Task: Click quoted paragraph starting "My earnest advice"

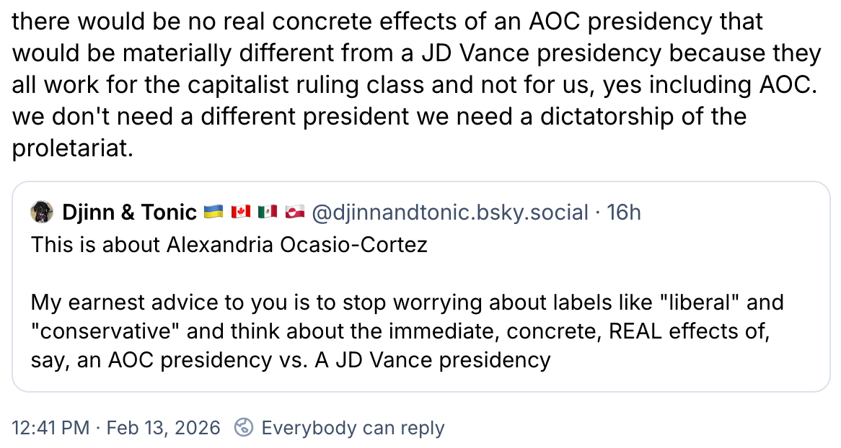Action: coord(407,302)
